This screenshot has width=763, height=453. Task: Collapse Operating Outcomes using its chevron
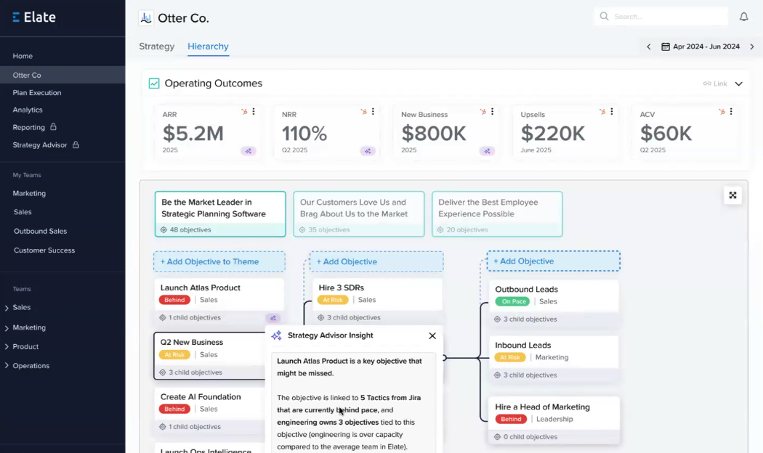[739, 83]
